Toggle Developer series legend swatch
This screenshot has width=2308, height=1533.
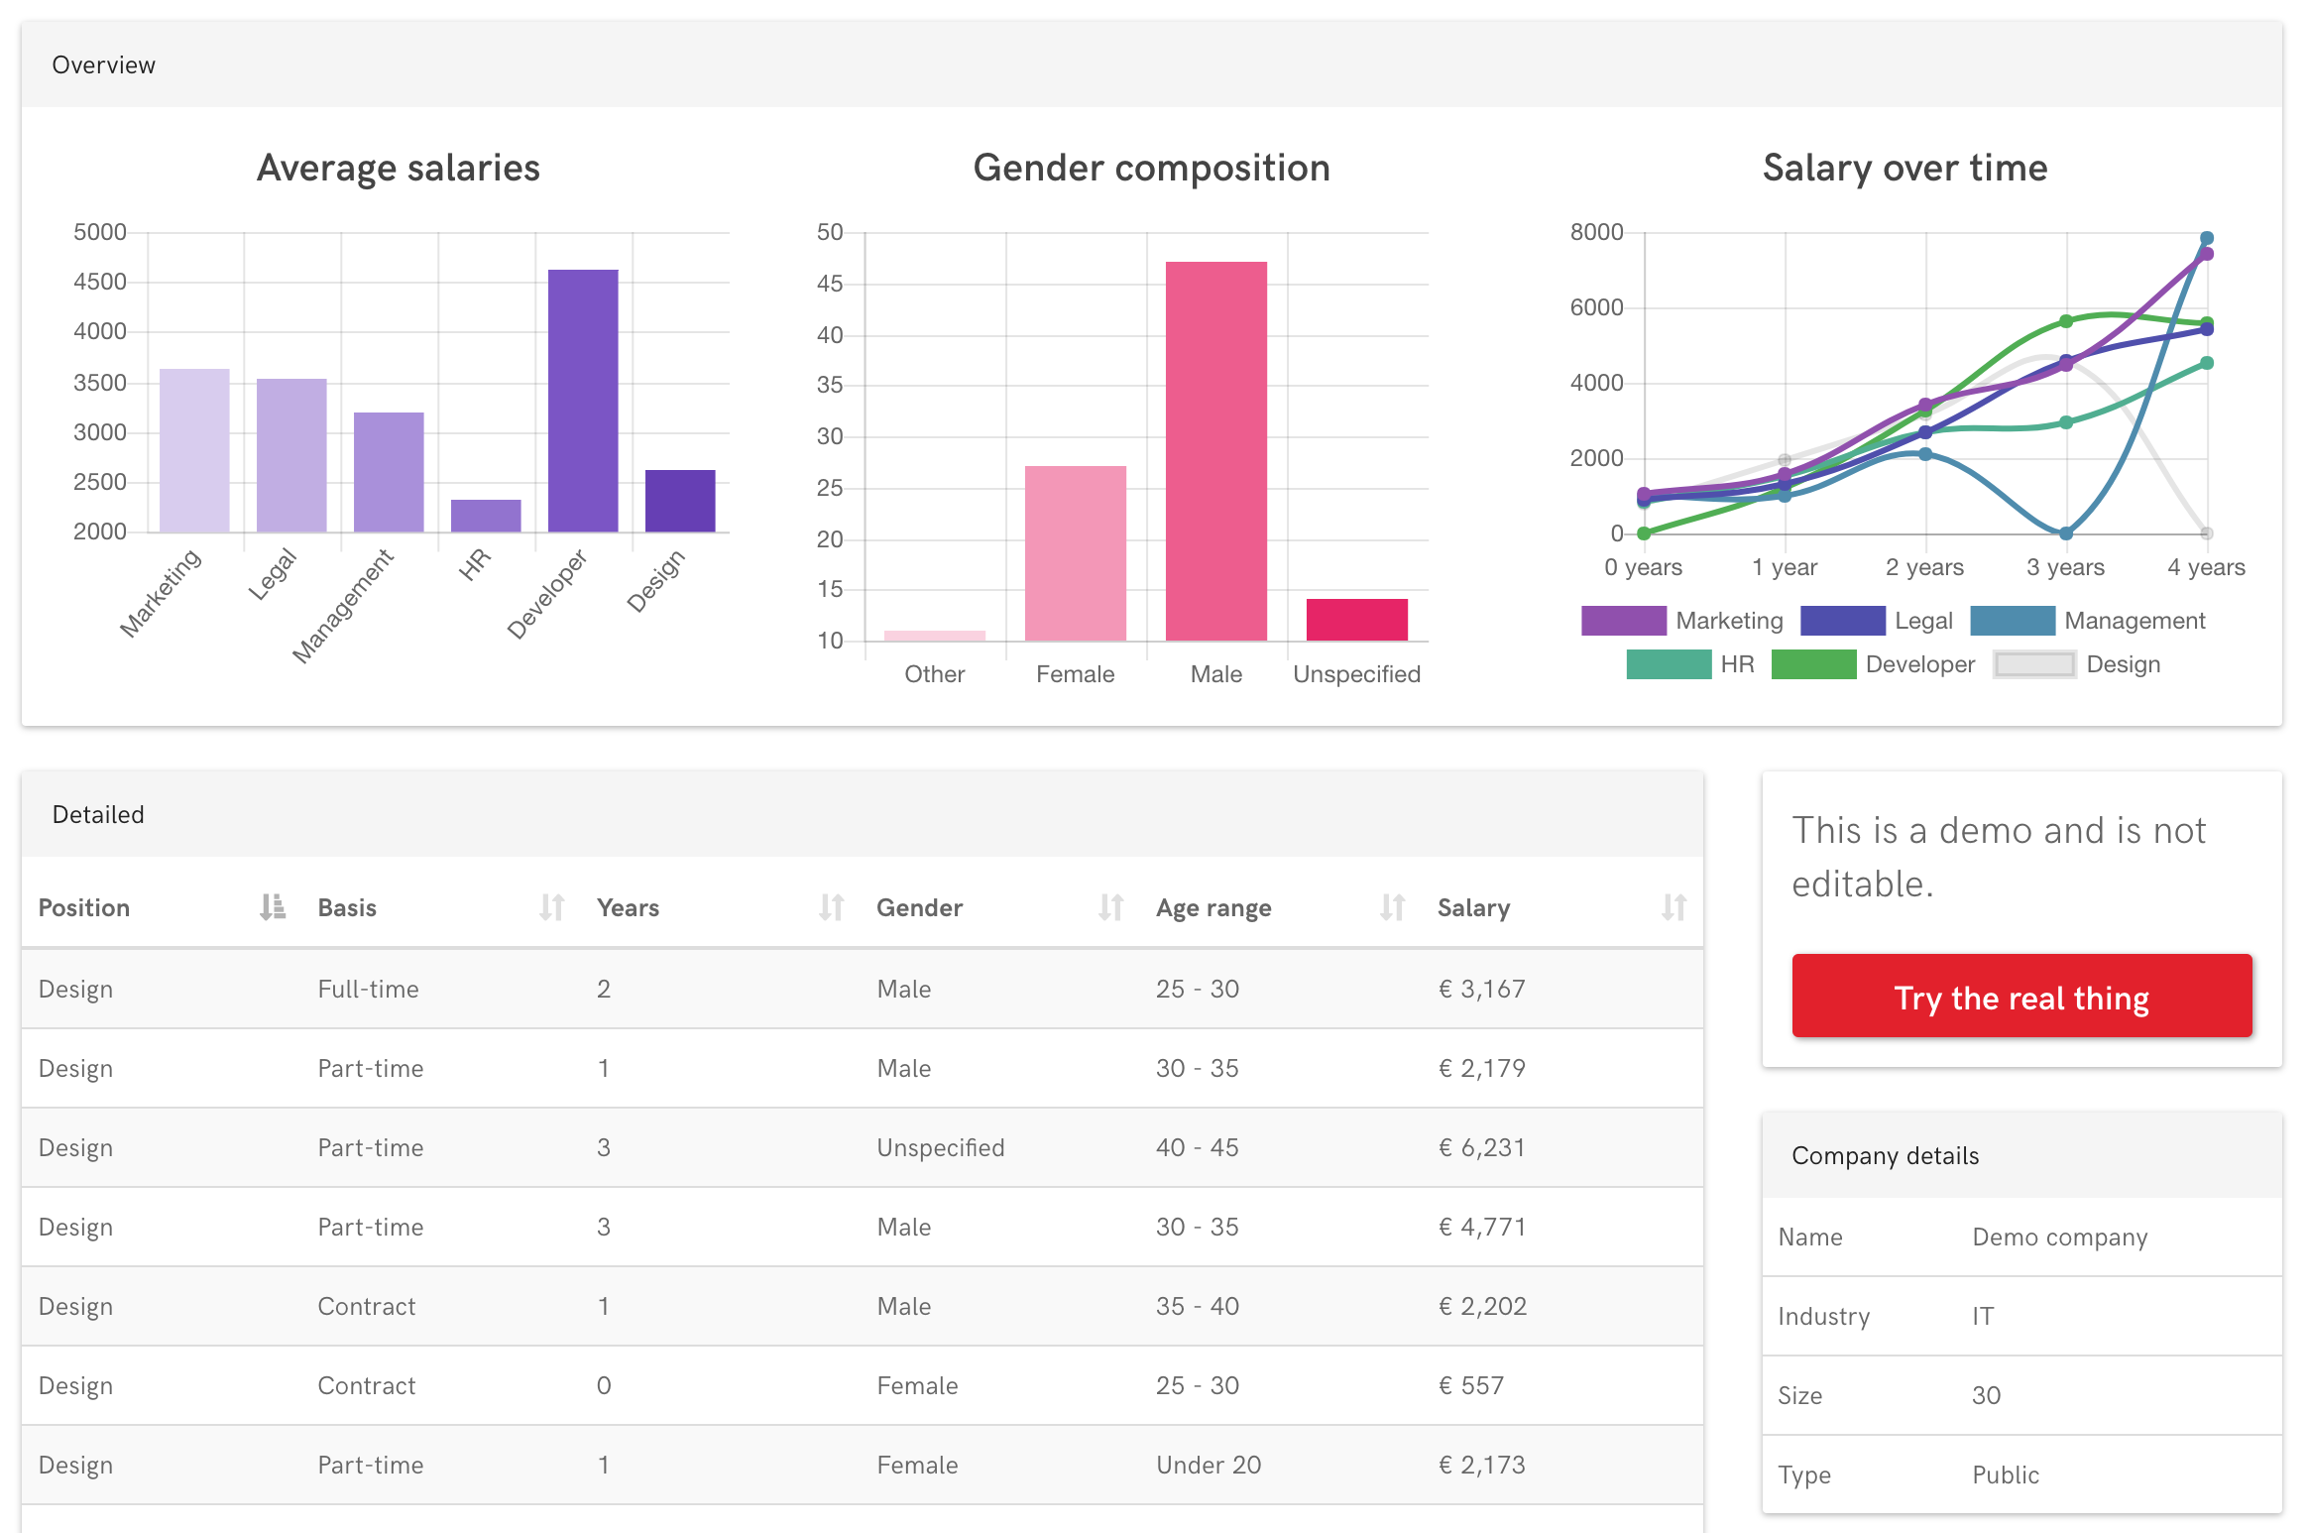pyautogui.click(x=1813, y=664)
